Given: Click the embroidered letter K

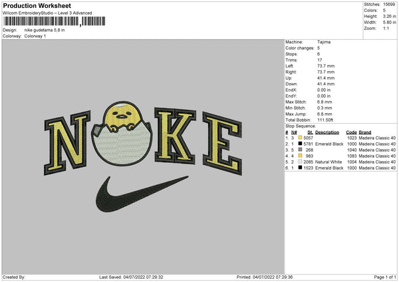Looking at the screenshot, I should click(x=175, y=136).
